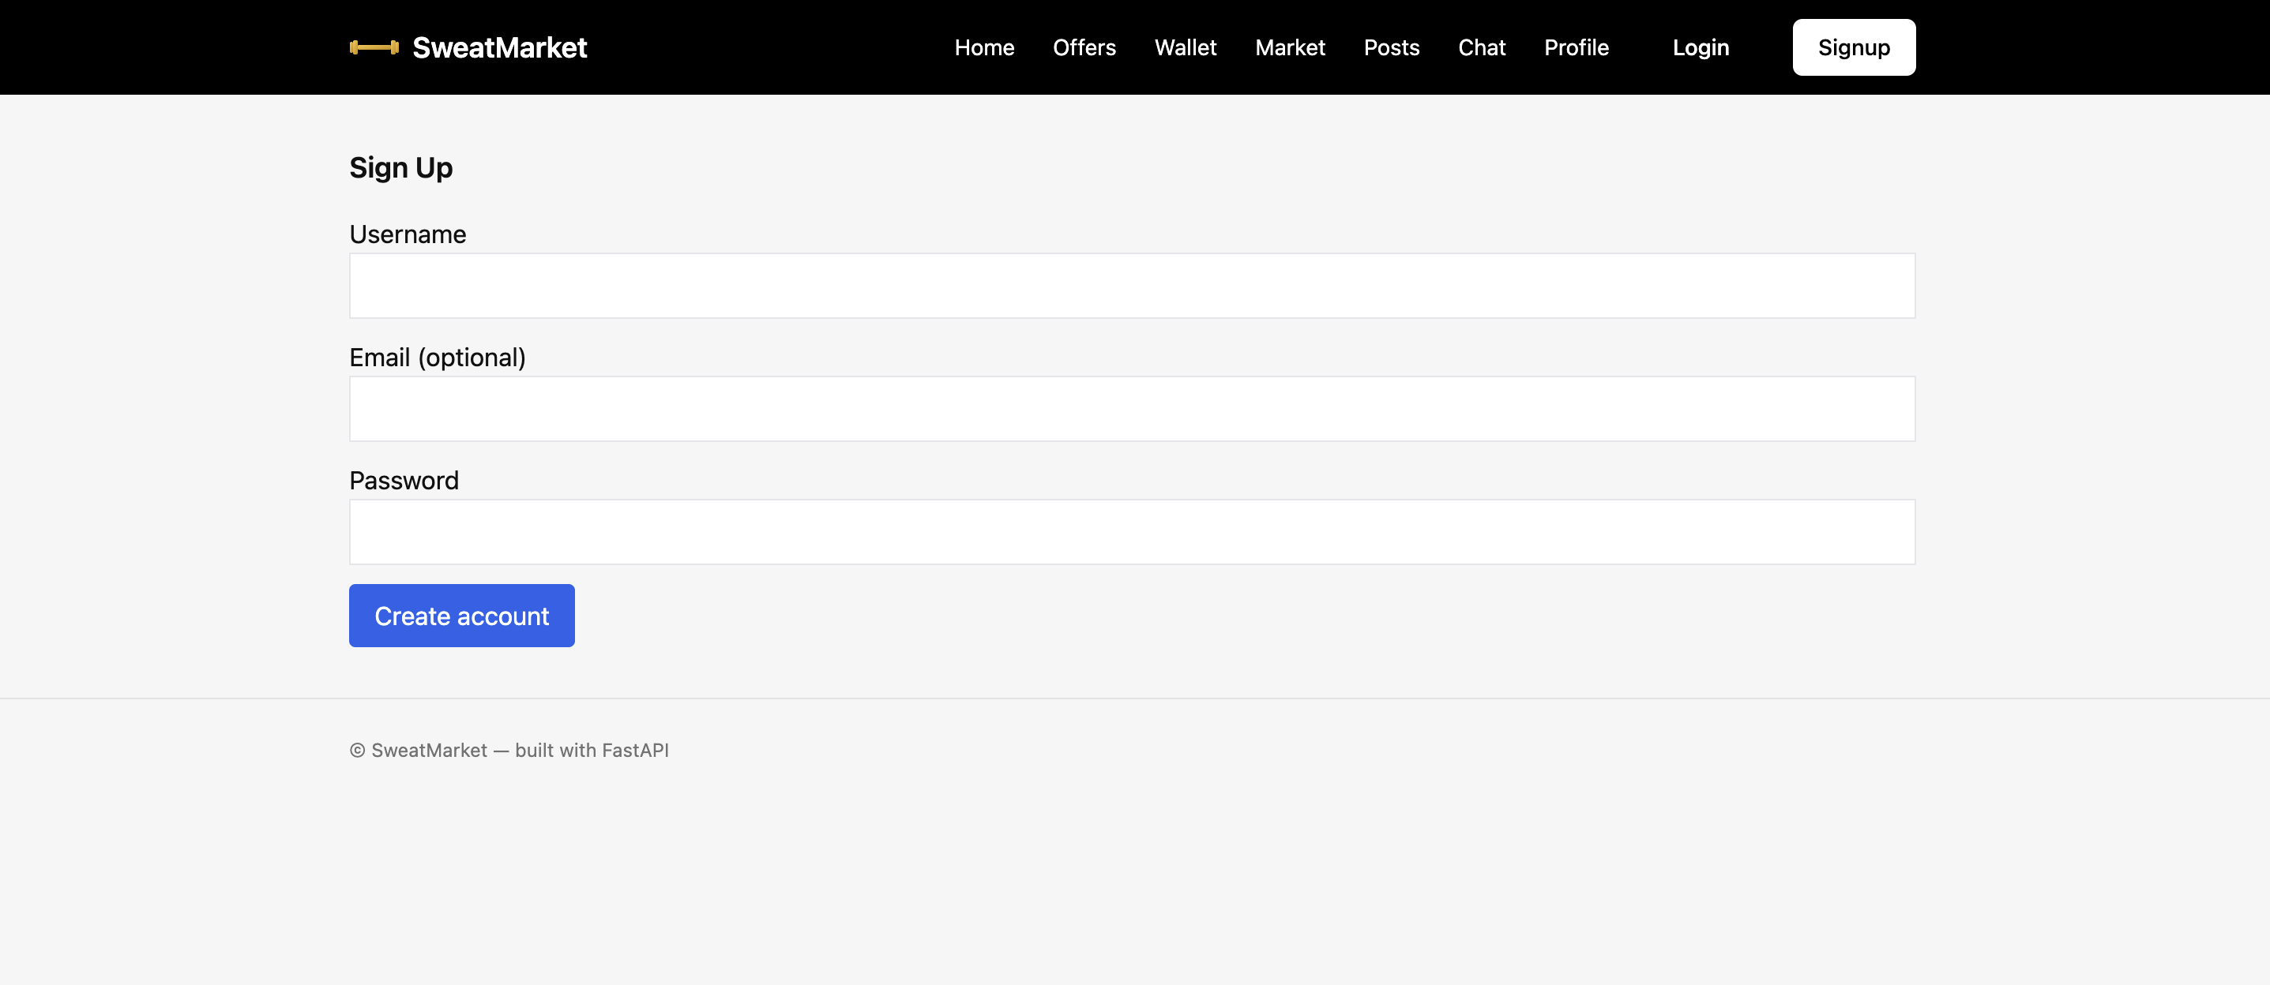Navigate to Market
This screenshot has height=985, width=2270.
[x=1289, y=47]
